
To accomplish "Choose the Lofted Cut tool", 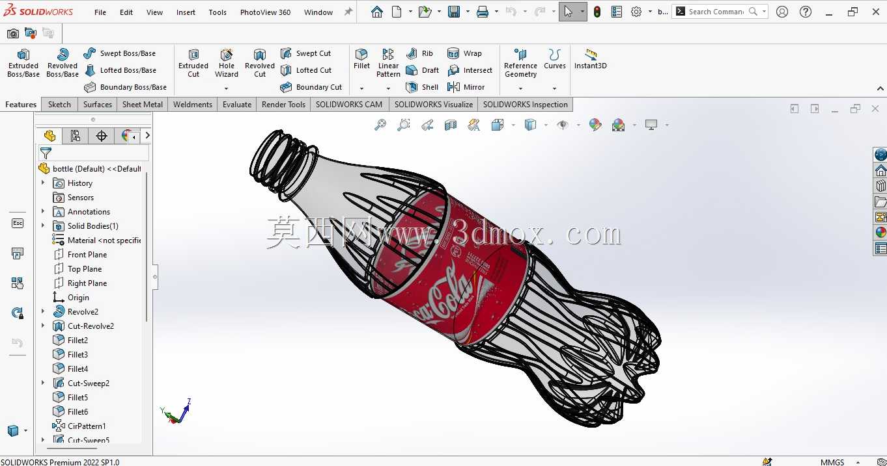I will tap(306, 70).
